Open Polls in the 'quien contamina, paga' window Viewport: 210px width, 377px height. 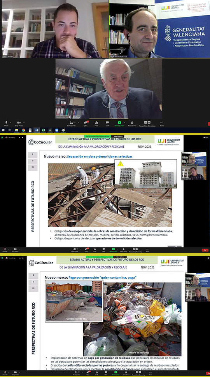click(x=97, y=374)
